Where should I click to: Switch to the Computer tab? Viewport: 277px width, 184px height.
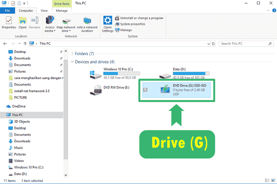click(26, 11)
